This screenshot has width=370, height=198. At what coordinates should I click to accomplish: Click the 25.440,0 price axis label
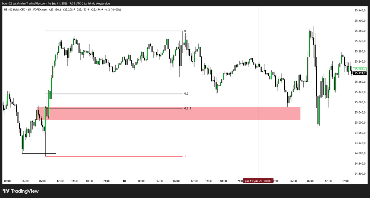tap(360, 11)
